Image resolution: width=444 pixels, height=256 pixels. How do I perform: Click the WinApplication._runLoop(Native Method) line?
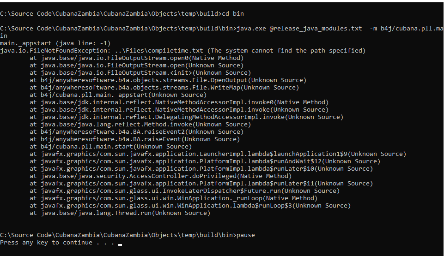click(x=173, y=198)
